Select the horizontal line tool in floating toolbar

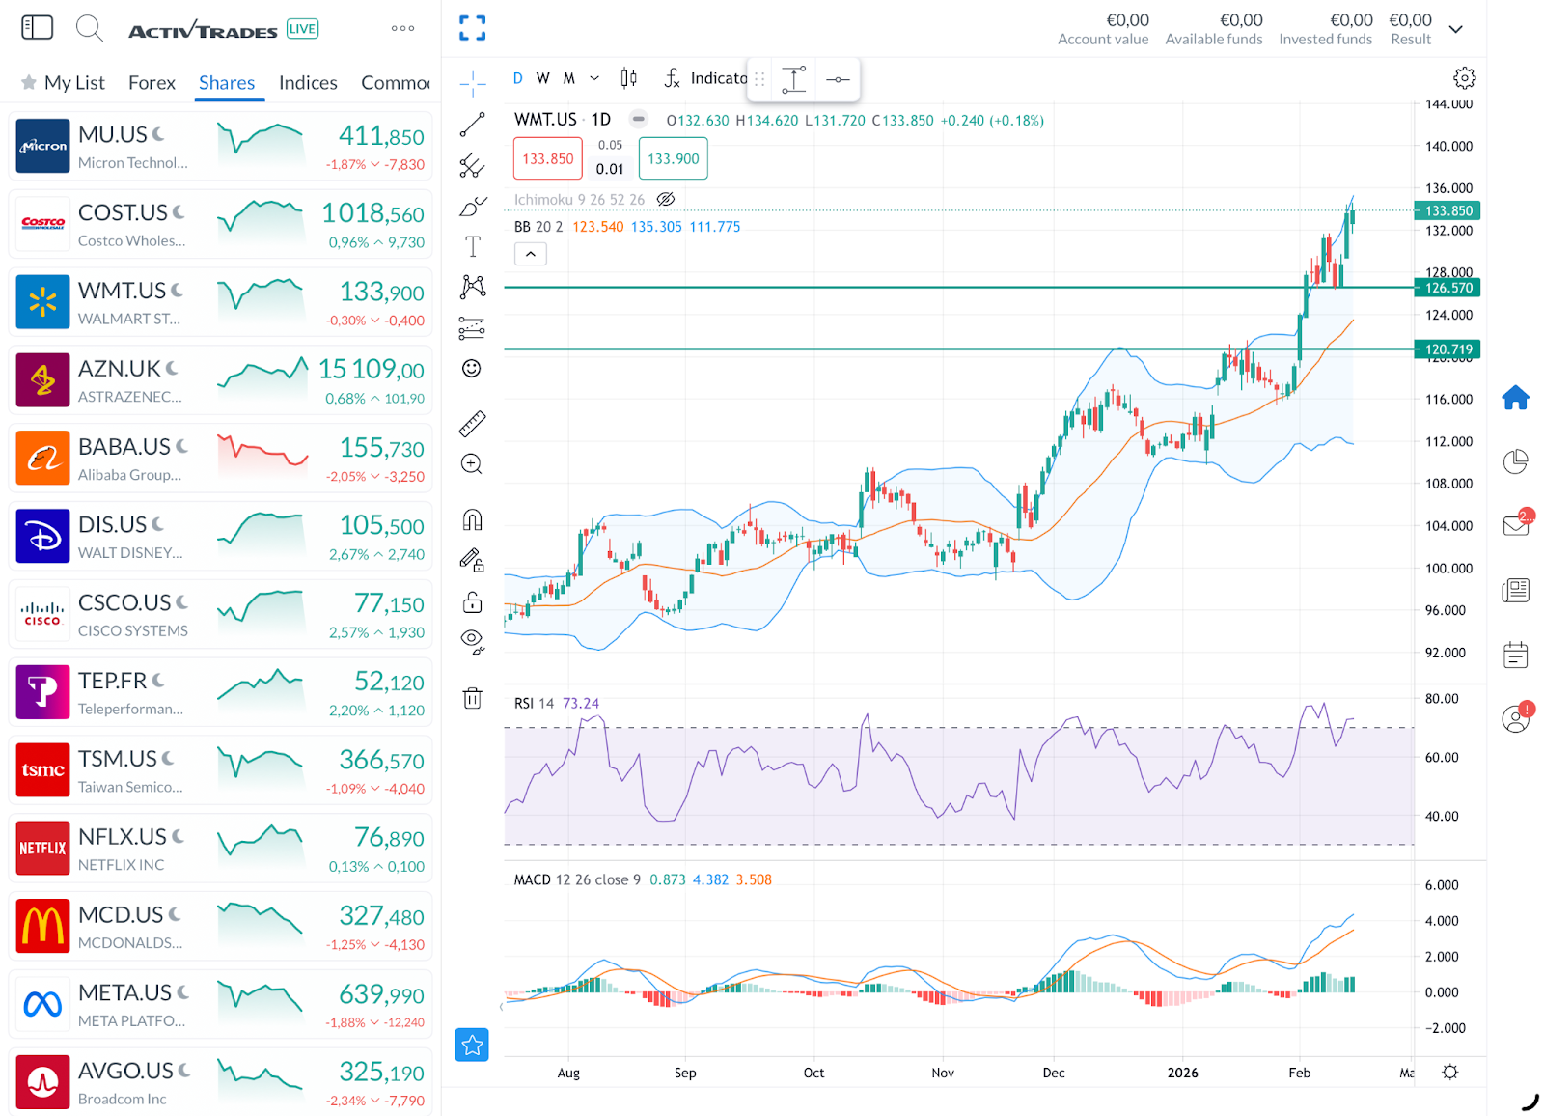pos(838,79)
